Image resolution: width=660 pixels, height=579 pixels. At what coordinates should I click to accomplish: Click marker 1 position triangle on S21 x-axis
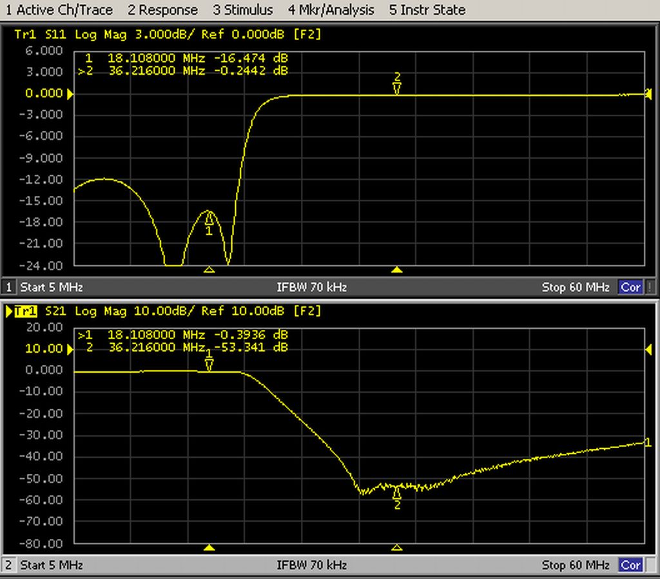point(209,547)
